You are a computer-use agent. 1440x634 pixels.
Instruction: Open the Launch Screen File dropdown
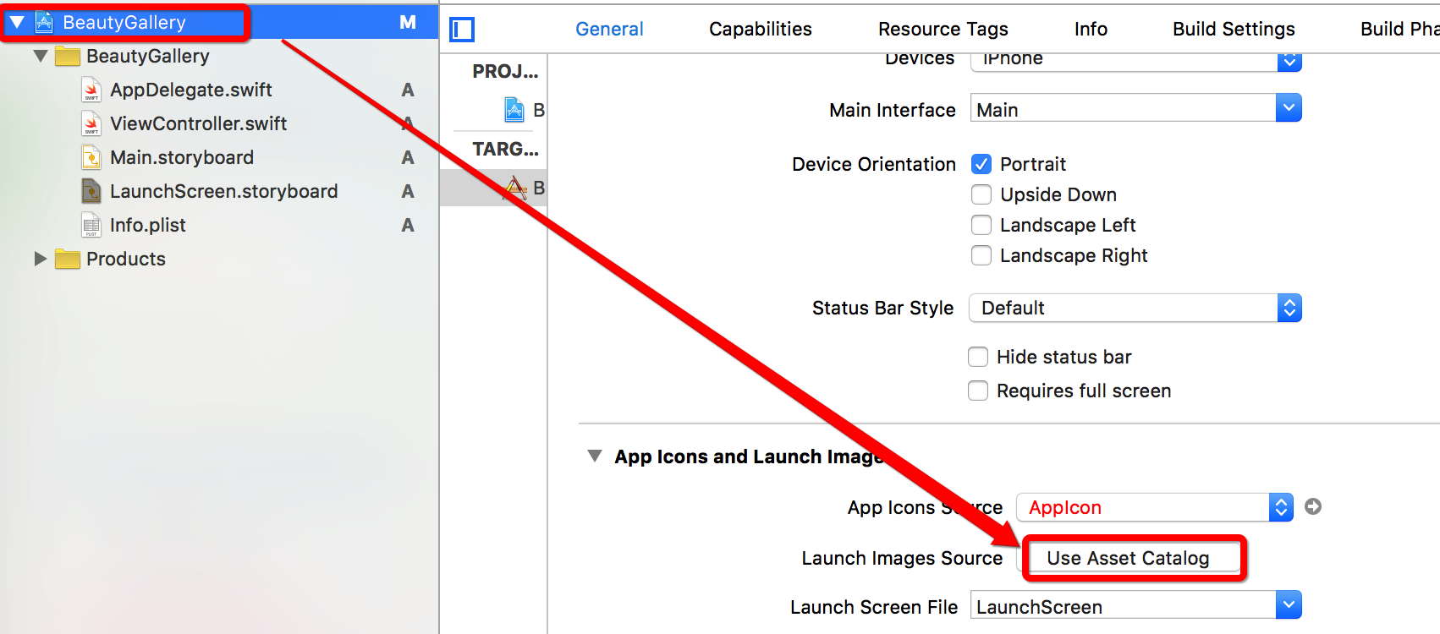[x=1135, y=605]
